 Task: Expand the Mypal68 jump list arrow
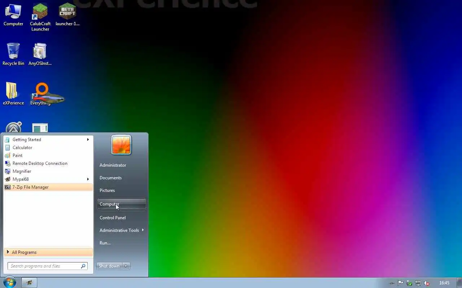tap(88, 179)
